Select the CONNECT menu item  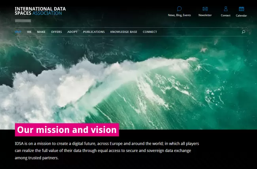pyautogui.click(x=150, y=32)
